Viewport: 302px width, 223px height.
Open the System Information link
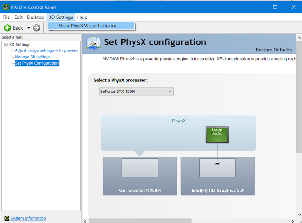(28, 218)
